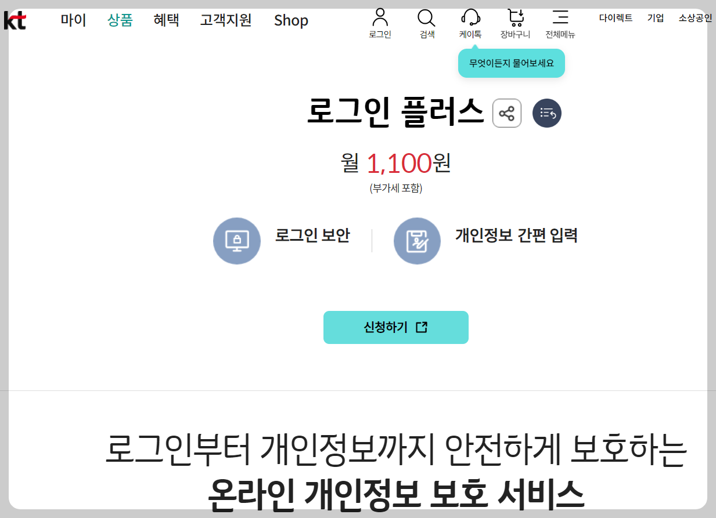Viewport: 716px width, 518px height.
Task: Click the share icon next to 로그인 플러스
Action: (507, 113)
